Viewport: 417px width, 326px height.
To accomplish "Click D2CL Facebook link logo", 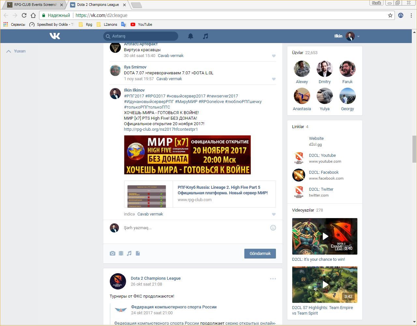I will coord(298,175).
